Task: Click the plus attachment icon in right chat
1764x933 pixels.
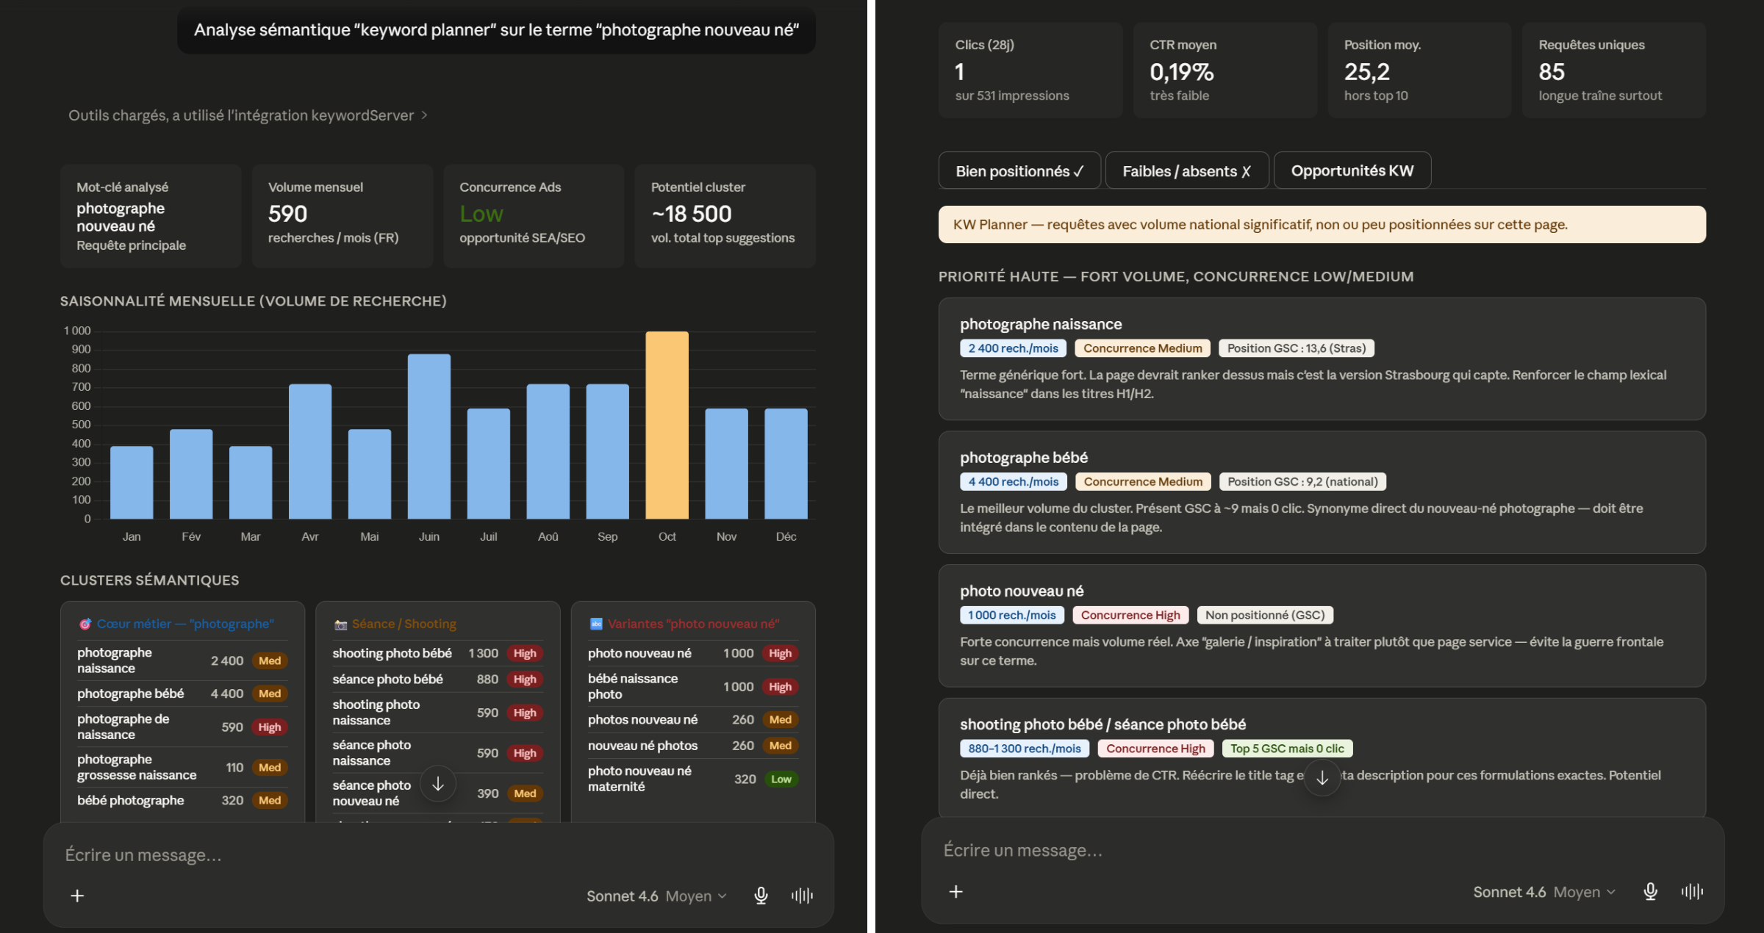Action: coord(955,891)
